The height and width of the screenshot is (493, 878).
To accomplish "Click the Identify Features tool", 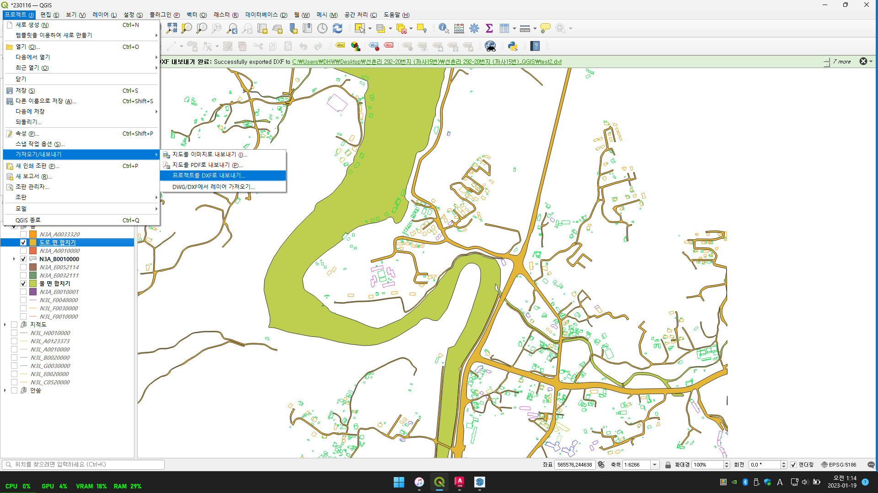I will coord(443,28).
